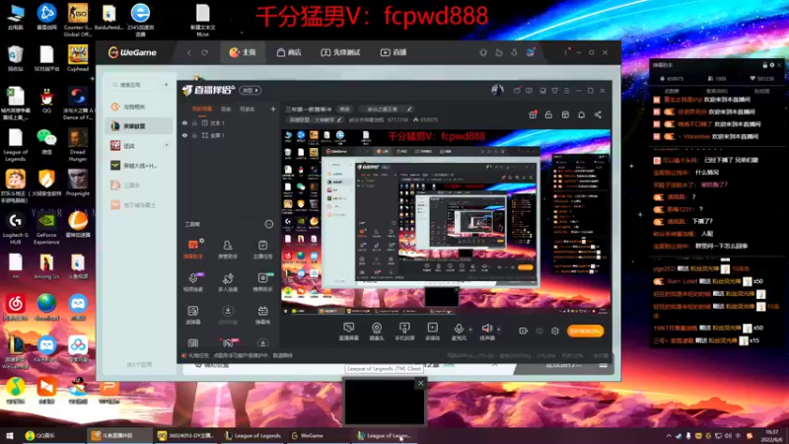Click the microphone icon in stream controls
The image size is (789, 444).
tap(459, 330)
